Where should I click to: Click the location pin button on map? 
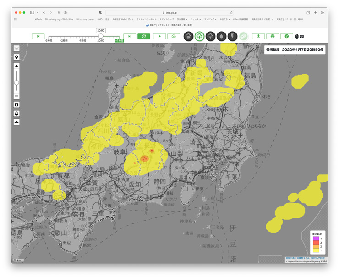(16, 57)
